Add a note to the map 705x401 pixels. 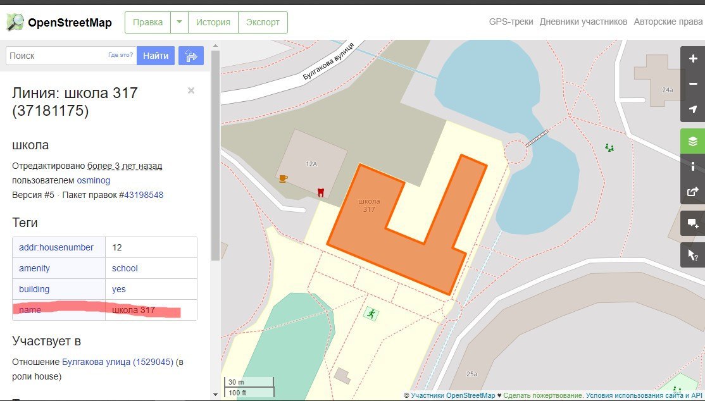(693, 223)
